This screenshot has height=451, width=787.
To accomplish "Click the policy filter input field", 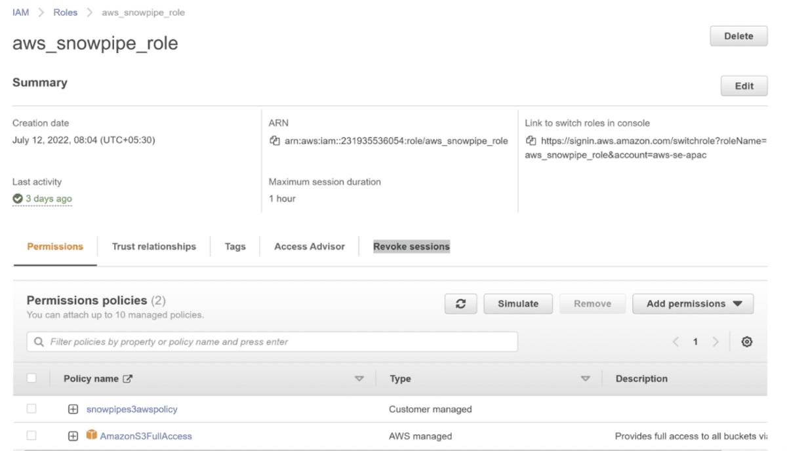I will point(262,342).
